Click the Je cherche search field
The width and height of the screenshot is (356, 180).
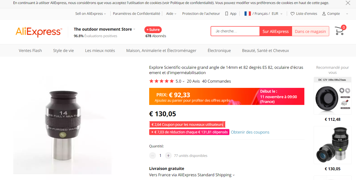coord(235,31)
